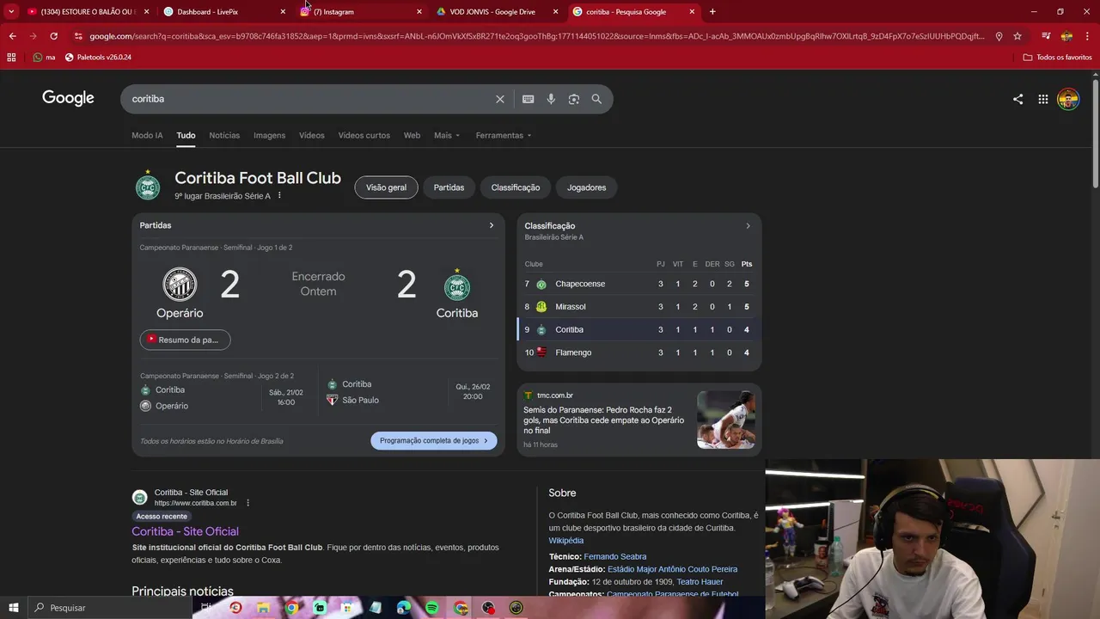Click the browser back arrow
The image size is (1100, 619).
pos(12,36)
